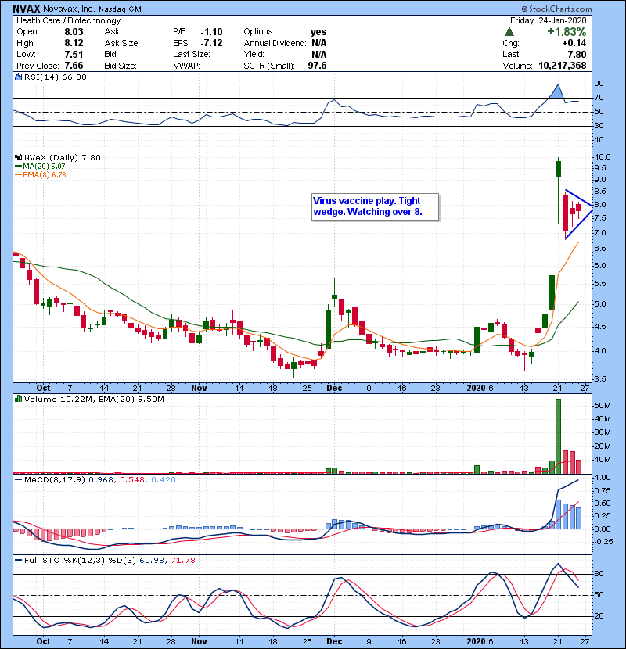
Task: Click the Health Care / Biotechnology sector text
Action: coord(68,20)
